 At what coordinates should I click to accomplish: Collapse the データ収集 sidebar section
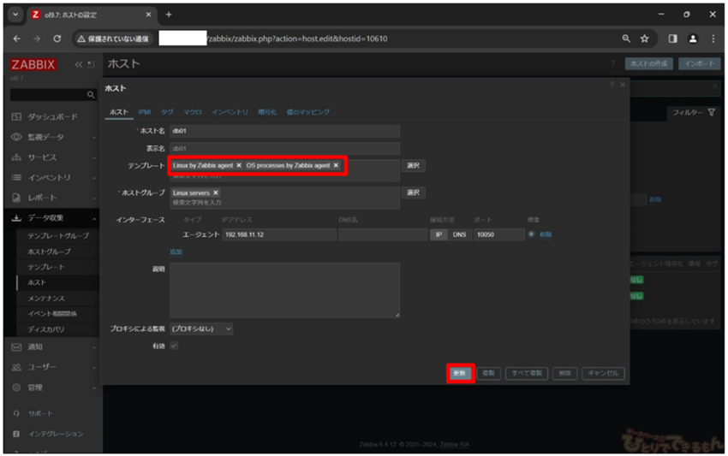(51, 218)
